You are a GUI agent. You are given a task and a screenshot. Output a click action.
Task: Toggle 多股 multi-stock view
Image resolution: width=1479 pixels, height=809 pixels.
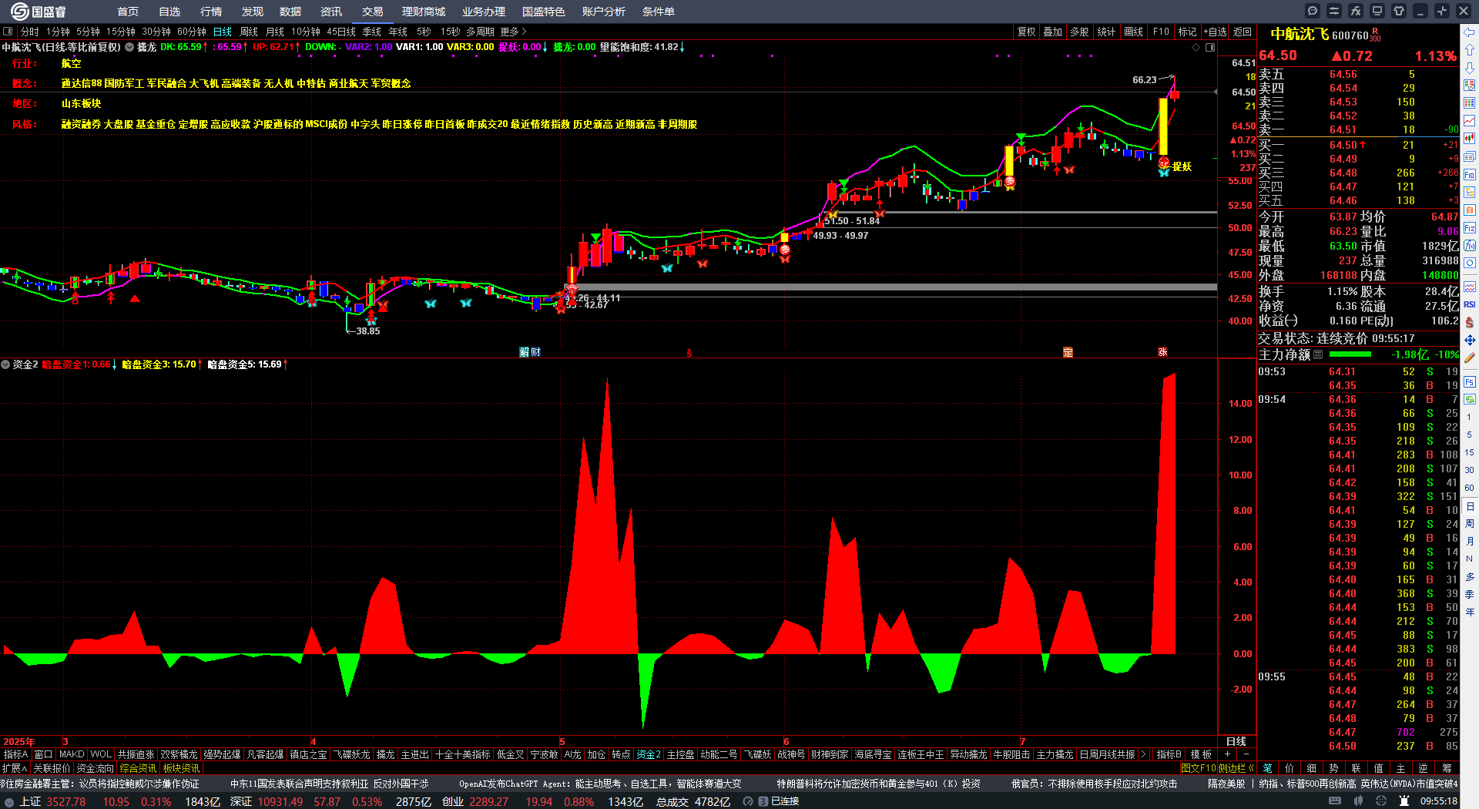point(1080,32)
